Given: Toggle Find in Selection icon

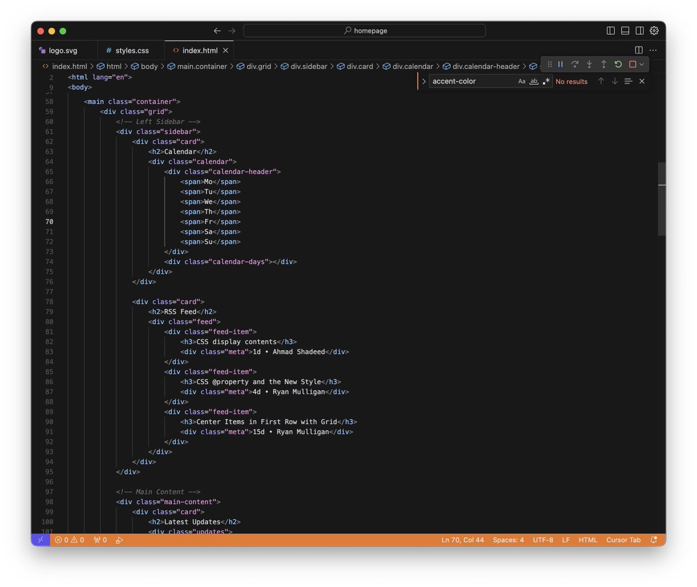Looking at the screenshot, I should (x=628, y=81).
